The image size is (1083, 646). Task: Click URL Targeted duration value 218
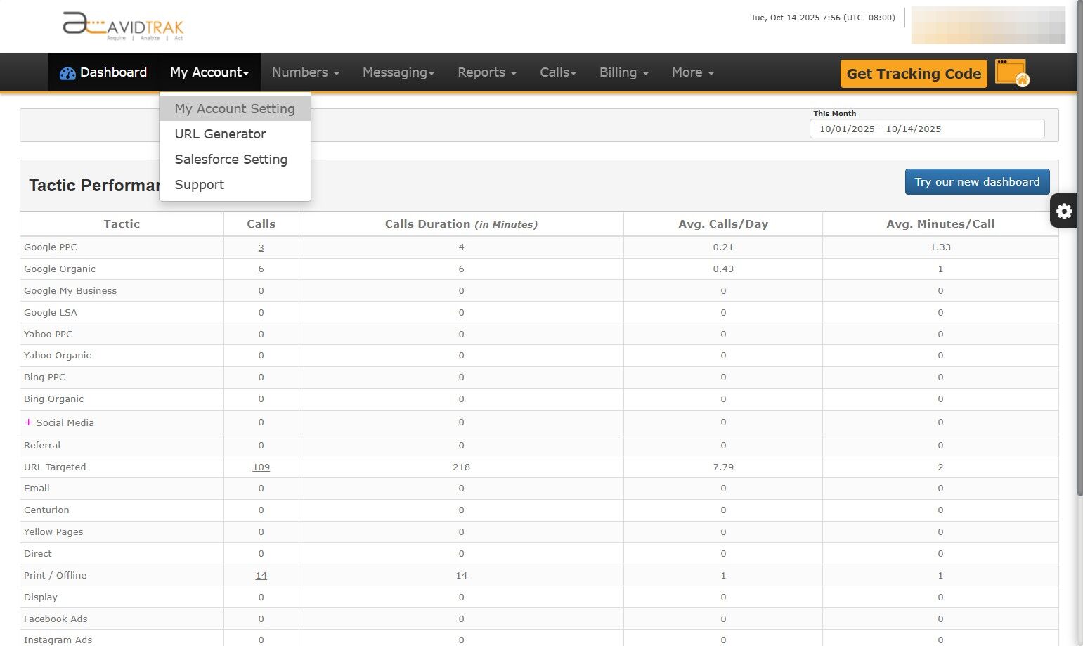pyautogui.click(x=462, y=467)
